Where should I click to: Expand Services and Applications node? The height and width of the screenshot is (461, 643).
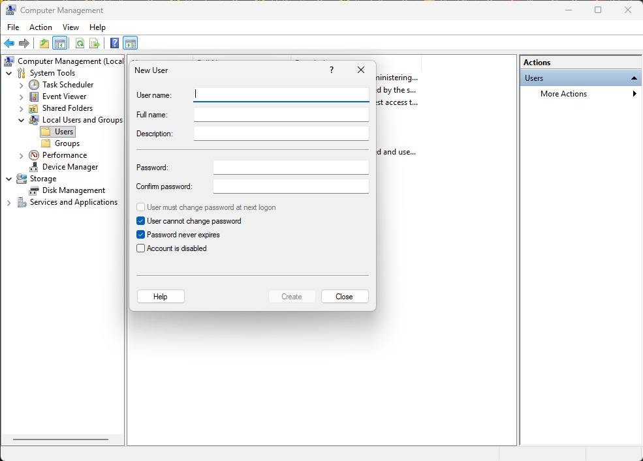[9, 203]
